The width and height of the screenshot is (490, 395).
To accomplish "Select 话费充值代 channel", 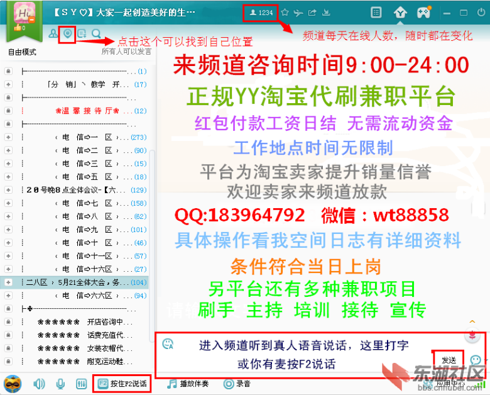I will 75,335.
